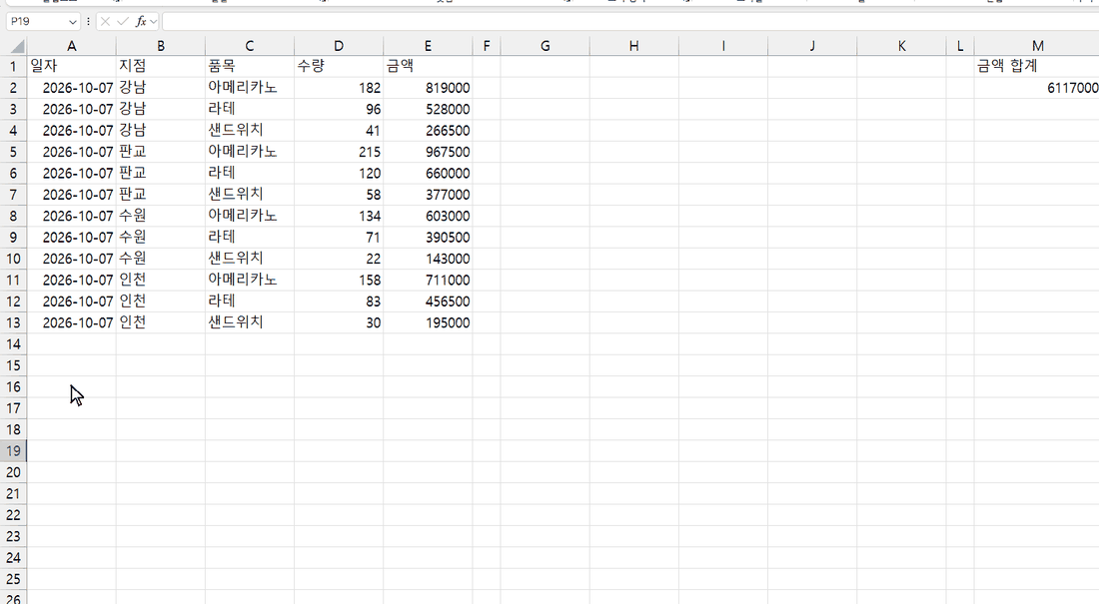The width and height of the screenshot is (1099, 604).
Task: Select the amount cell 377000
Action: [x=428, y=195]
